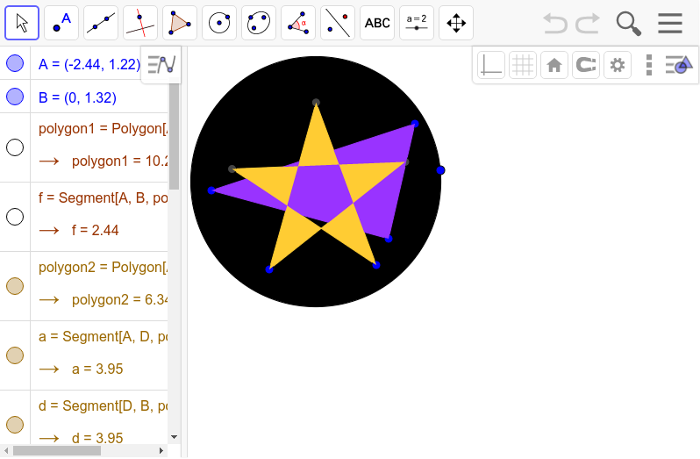Select the Perpendicular Line tool
This screenshot has width=700, height=459.
coord(140,23)
